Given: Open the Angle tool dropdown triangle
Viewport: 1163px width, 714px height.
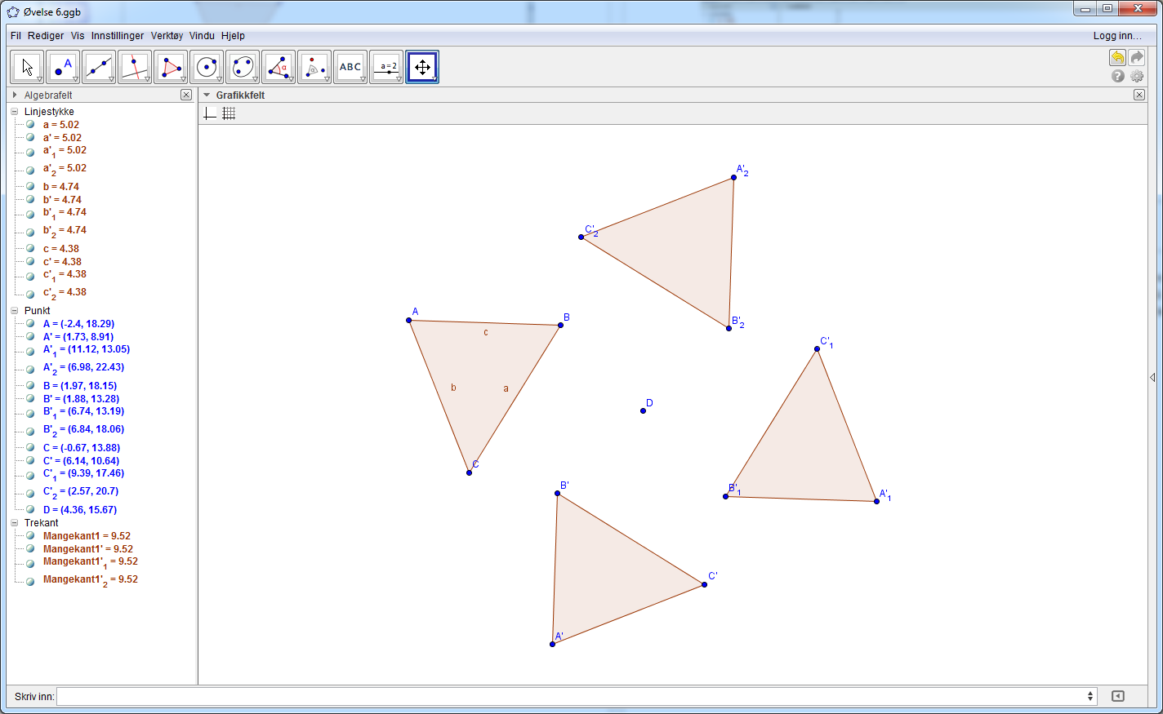Looking at the screenshot, I should [x=291, y=79].
